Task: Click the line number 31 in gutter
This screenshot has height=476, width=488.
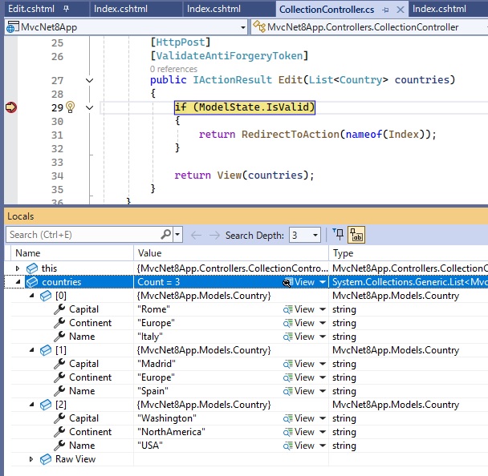Action: pyautogui.click(x=57, y=135)
